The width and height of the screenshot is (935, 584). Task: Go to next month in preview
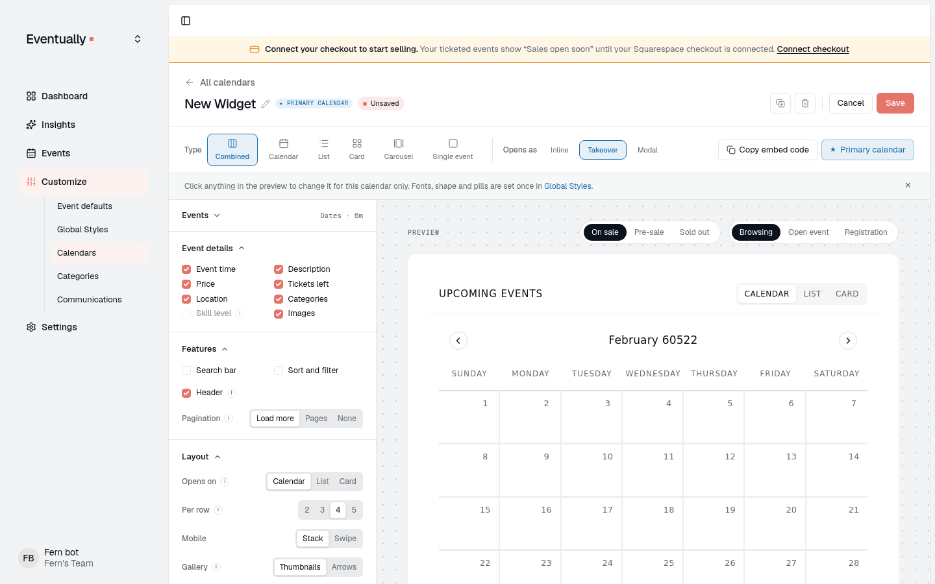[x=848, y=341]
